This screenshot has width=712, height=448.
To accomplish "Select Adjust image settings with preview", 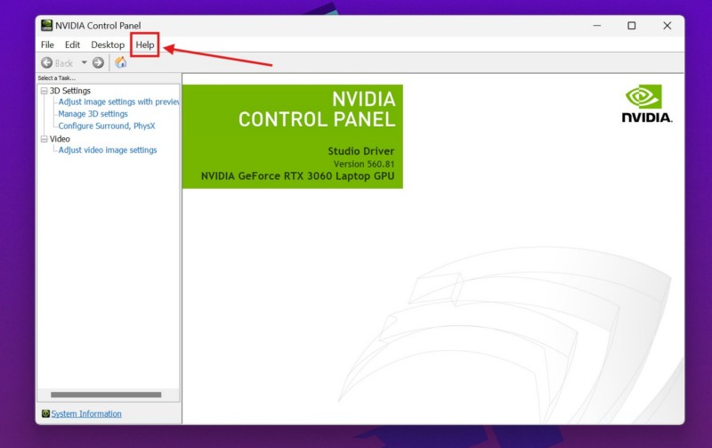I will tap(118, 102).
